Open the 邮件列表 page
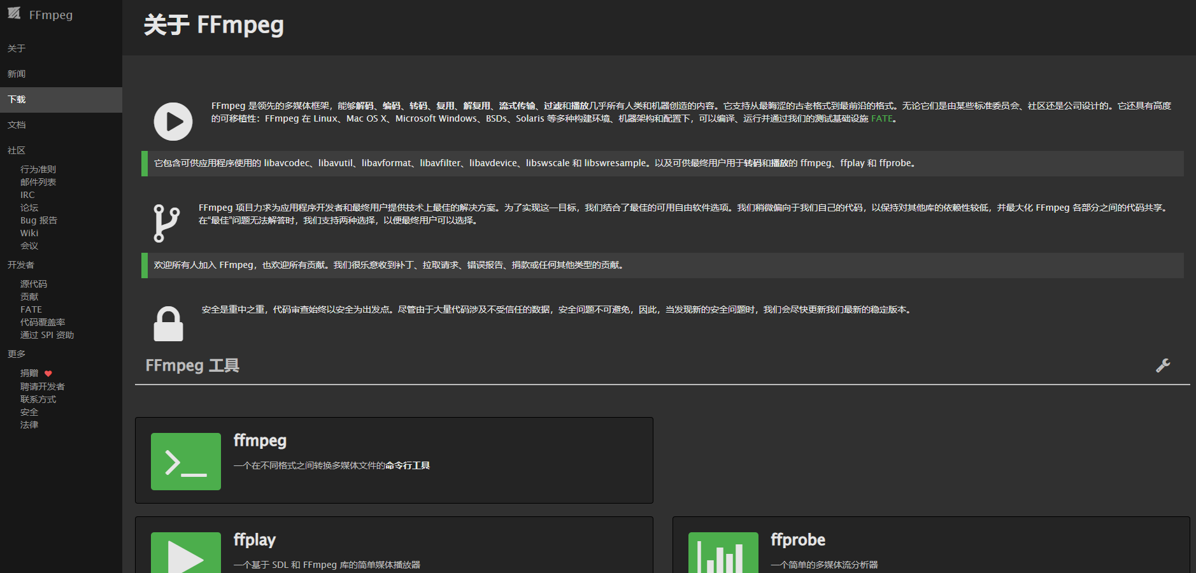The image size is (1196, 573). point(38,181)
